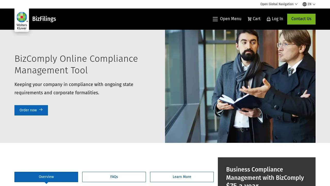Image resolution: width=330 pixels, height=186 pixels.
Task: Click the Log In text
Action: coord(277,19)
